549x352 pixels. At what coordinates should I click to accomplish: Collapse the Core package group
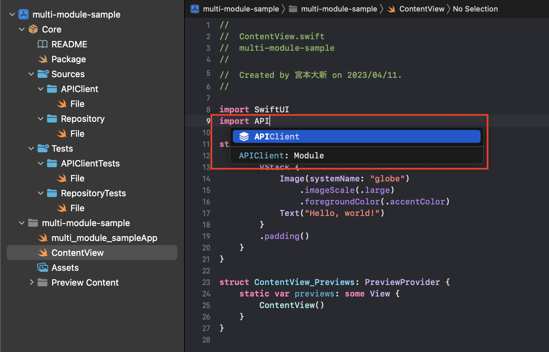22,29
